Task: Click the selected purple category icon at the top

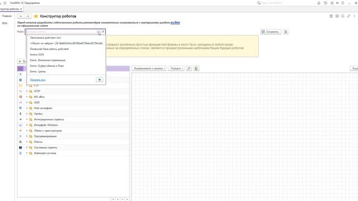Action: coord(20,69)
